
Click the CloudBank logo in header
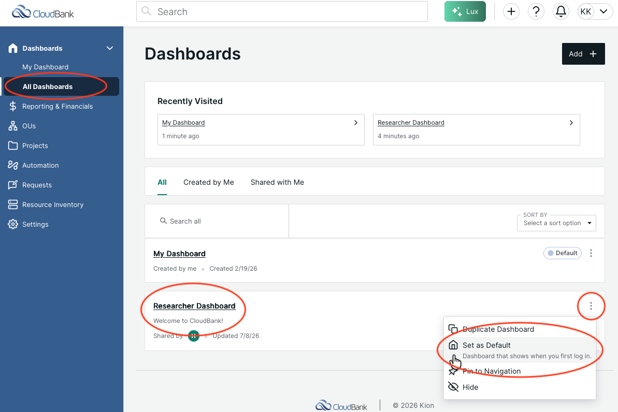[x=42, y=12]
